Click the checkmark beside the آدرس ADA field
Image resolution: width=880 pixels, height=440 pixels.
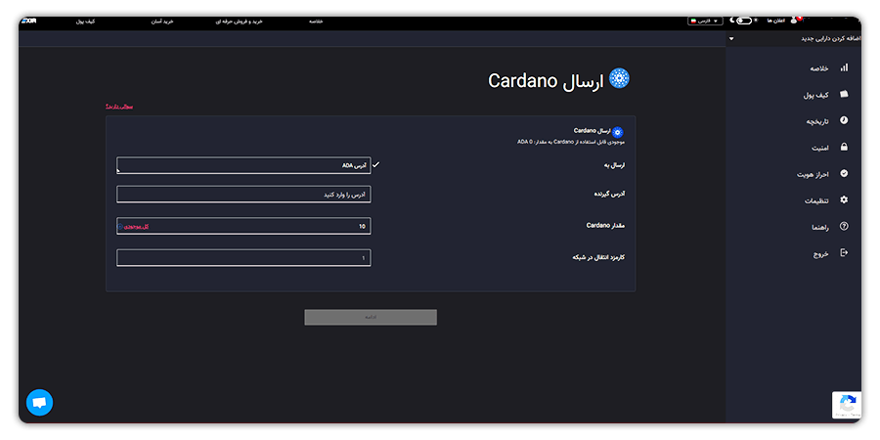376,165
